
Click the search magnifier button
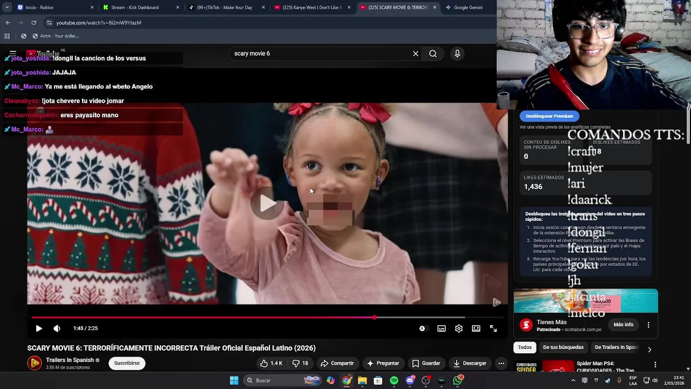click(x=433, y=53)
